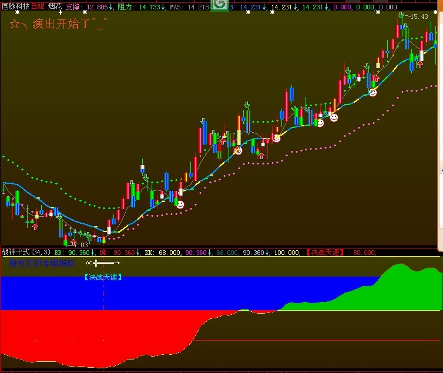
Task: Select the 日线 period label
Action: [38, 6]
